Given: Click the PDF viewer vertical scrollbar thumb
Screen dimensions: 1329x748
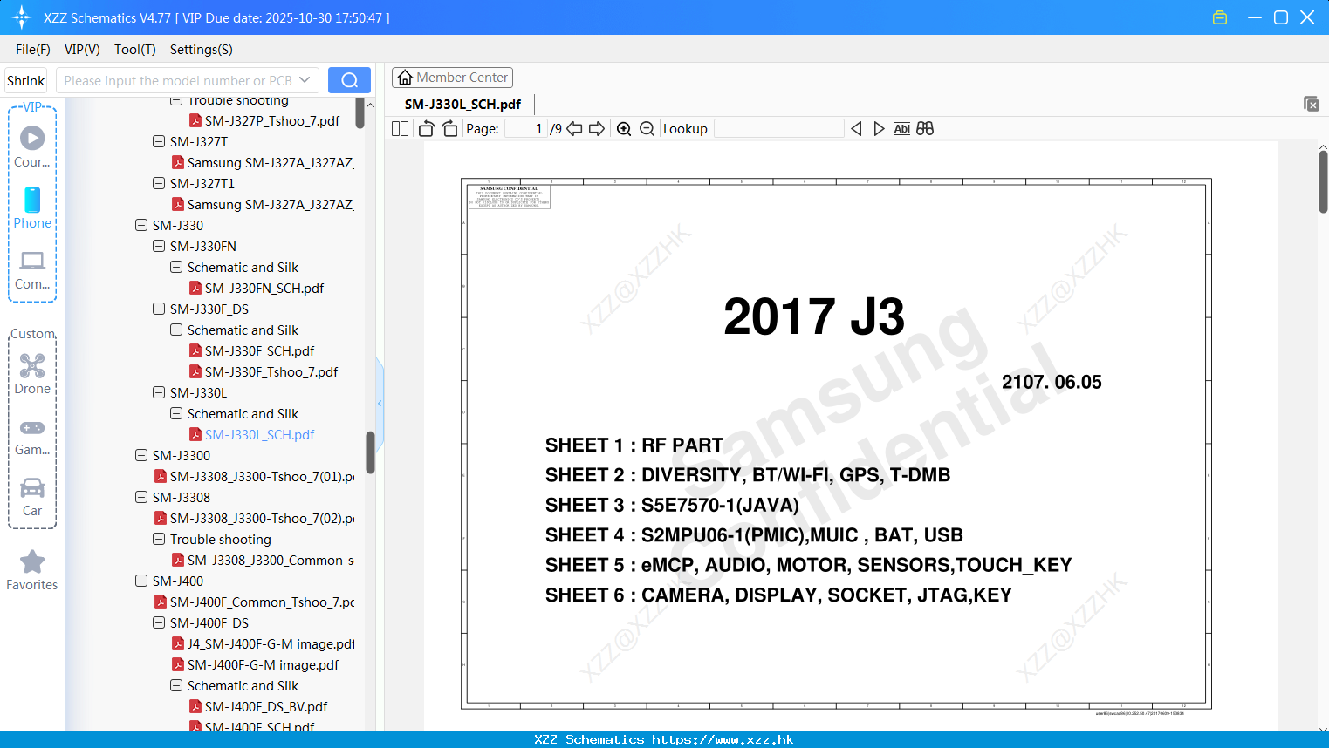Looking at the screenshot, I should coord(1323,181).
